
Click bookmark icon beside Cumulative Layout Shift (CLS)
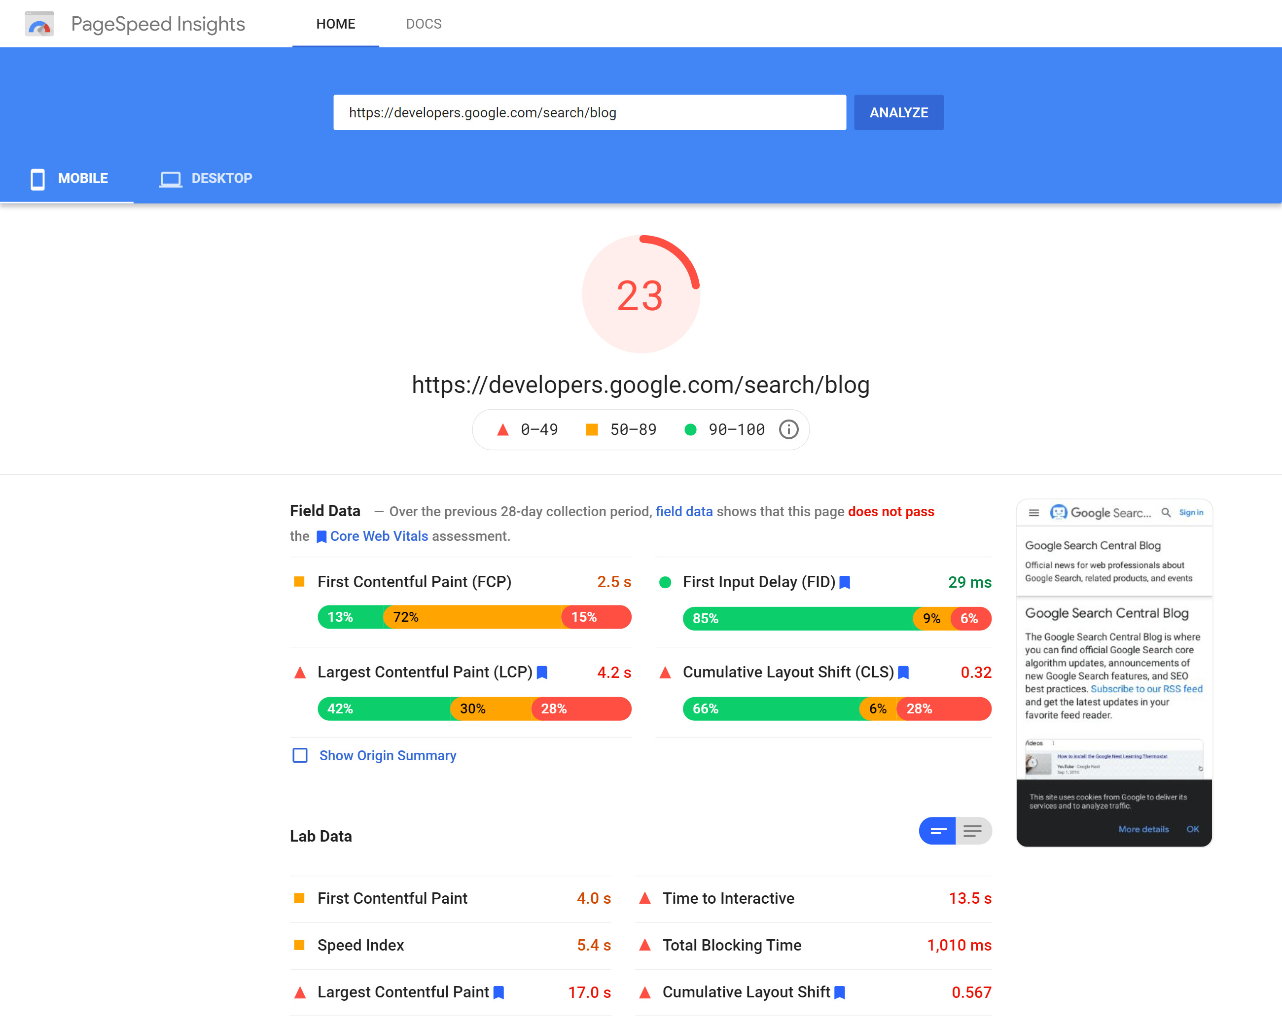pyautogui.click(x=903, y=672)
